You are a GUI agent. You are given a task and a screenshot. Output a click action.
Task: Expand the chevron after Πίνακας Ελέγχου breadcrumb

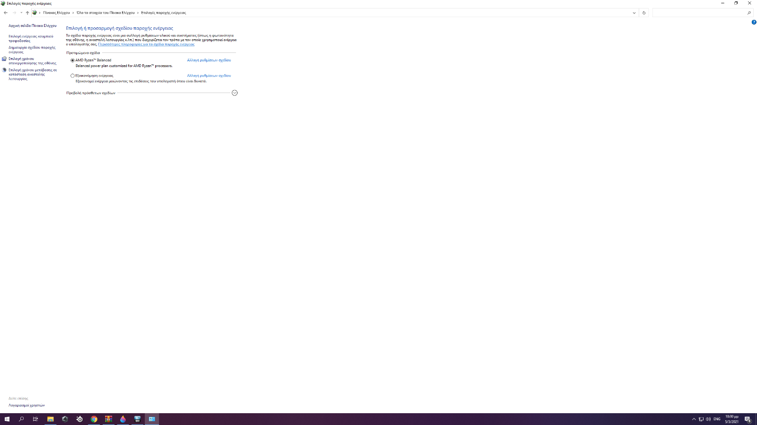point(73,13)
